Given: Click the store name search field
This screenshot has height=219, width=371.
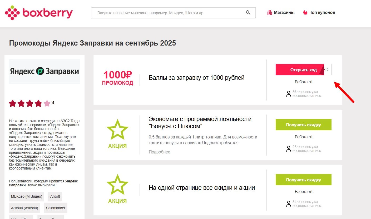Looking at the screenshot, I should (169, 12).
